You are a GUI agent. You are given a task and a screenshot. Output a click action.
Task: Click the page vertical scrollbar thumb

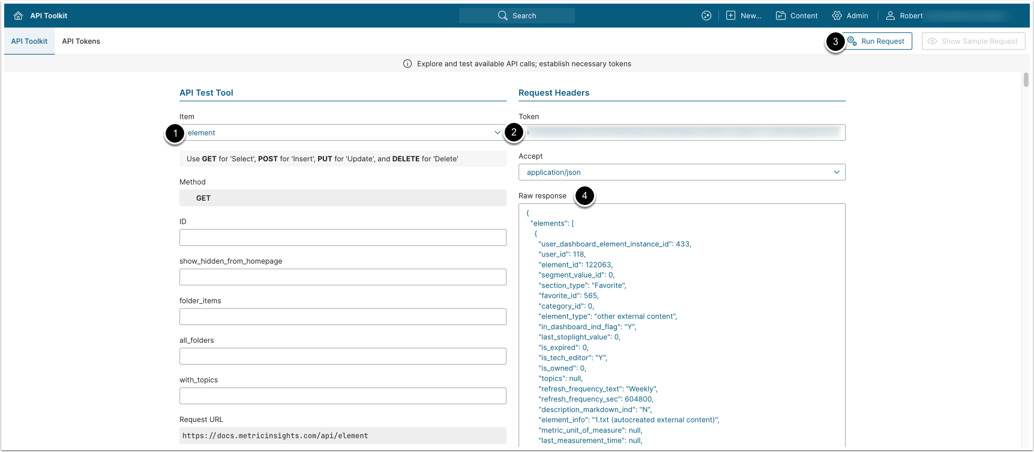tap(1026, 80)
